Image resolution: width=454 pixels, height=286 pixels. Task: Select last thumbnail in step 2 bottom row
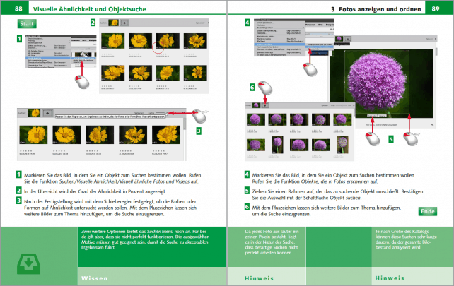point(195,73)
